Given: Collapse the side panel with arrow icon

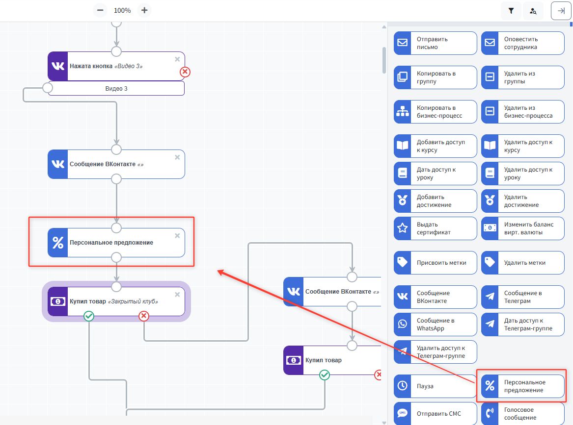Looking at the screenshot, I should [x=561, y=10].
